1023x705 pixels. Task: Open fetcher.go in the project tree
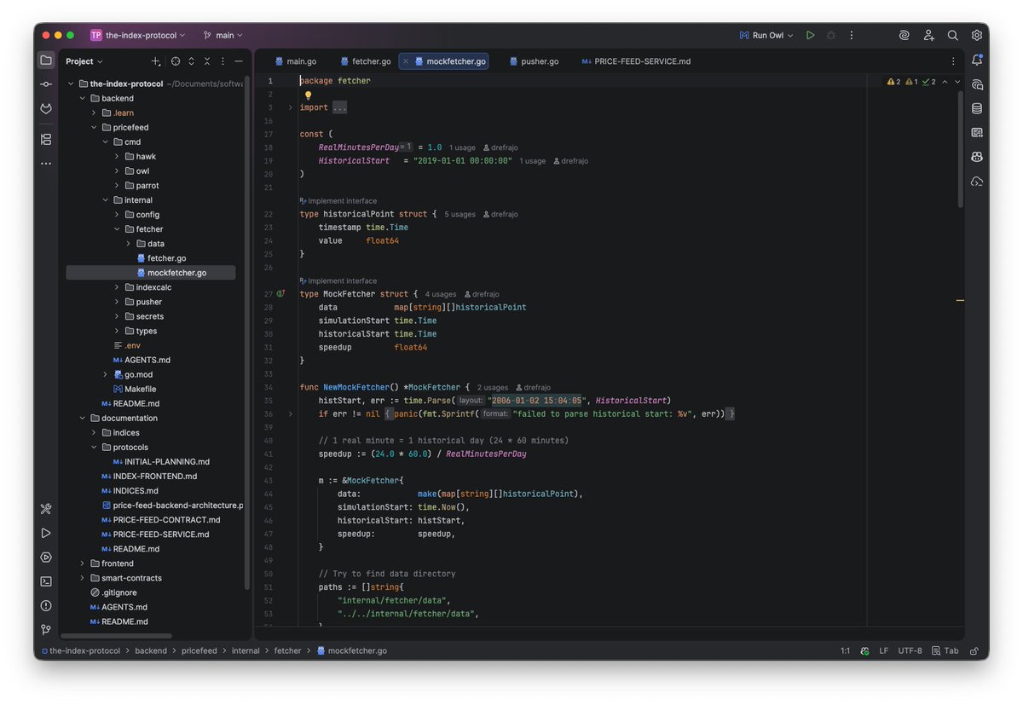pos(167,257)
